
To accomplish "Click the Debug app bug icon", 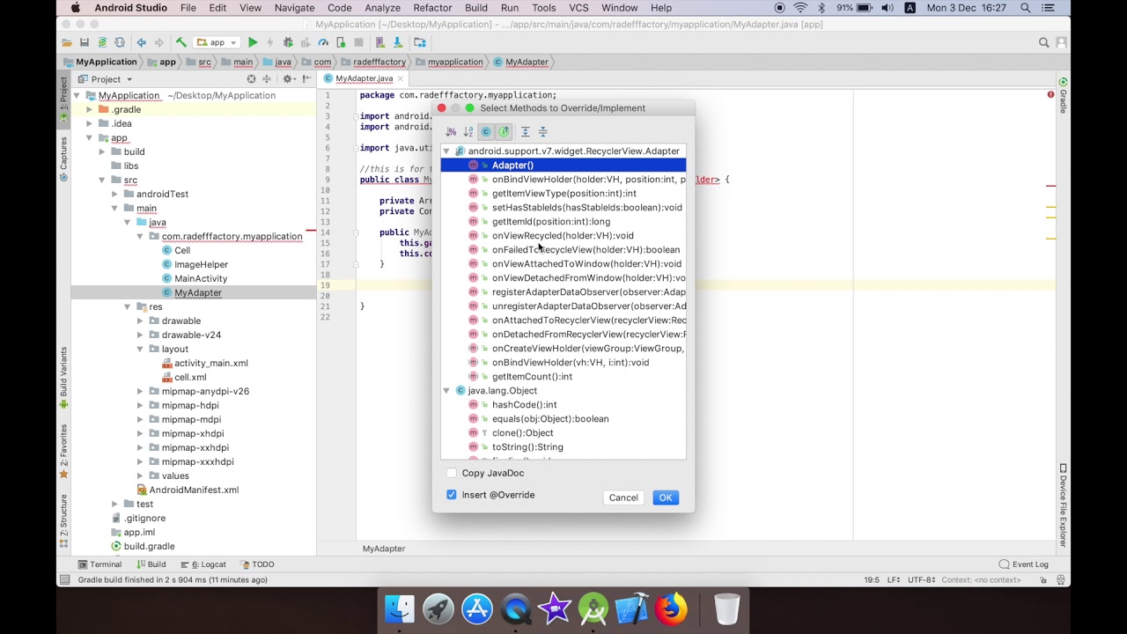I will point(288,42).
